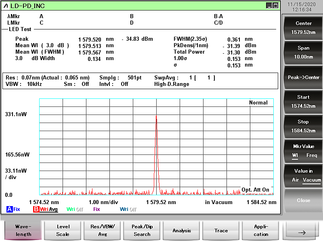Image resolution: width=323 pixels, height=242 pixels.
Task: Open the Peak/Dip Search menu
Action: 142,230
